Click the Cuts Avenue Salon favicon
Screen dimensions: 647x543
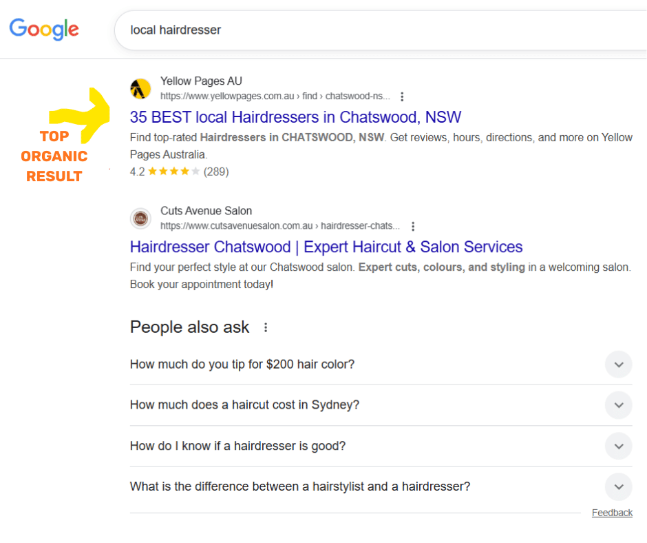coord(140,218)
